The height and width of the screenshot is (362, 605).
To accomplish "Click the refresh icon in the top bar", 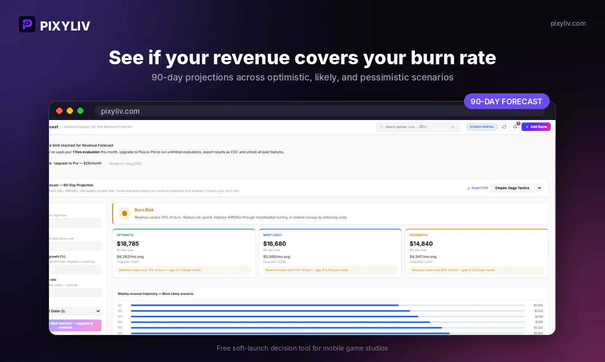I will coord(504,127).
